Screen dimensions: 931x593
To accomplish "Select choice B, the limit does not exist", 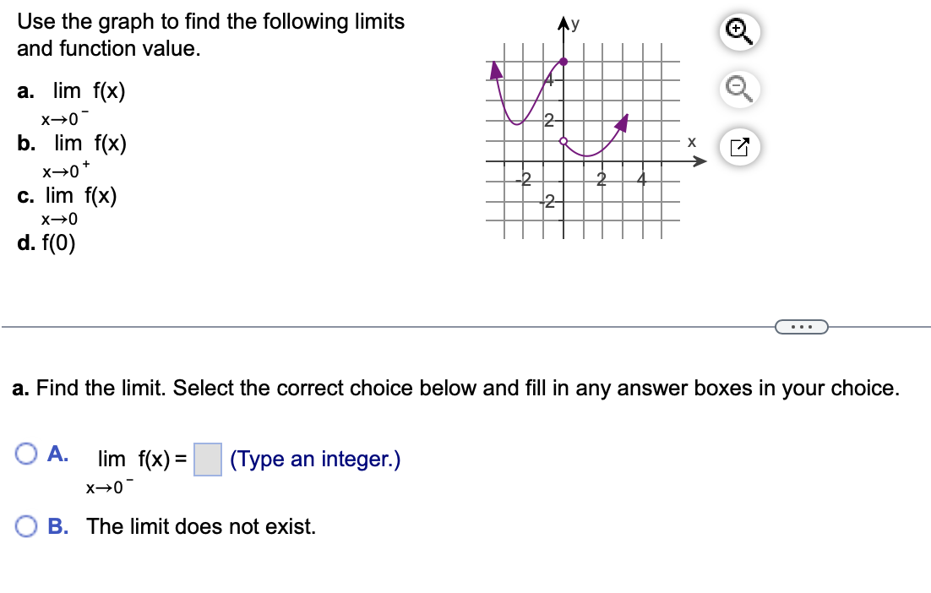I will point(25,527).
